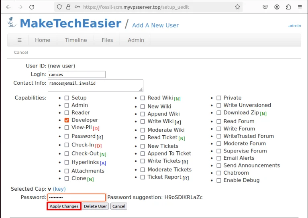Screen dimensions: 308x218
Task: Click the browser reload icon
Action: (x=32, y=7)
